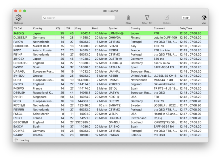Click comment 'Lutz in DLFF-109'

pos(165,38)
